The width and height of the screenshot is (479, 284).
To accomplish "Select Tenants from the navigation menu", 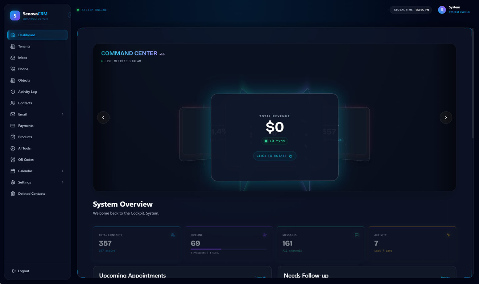I will click(24, 46).
